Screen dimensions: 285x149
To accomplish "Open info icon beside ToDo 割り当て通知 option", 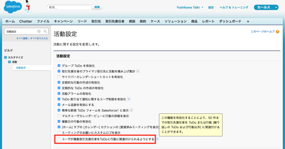I will click(x=129, y=99).
